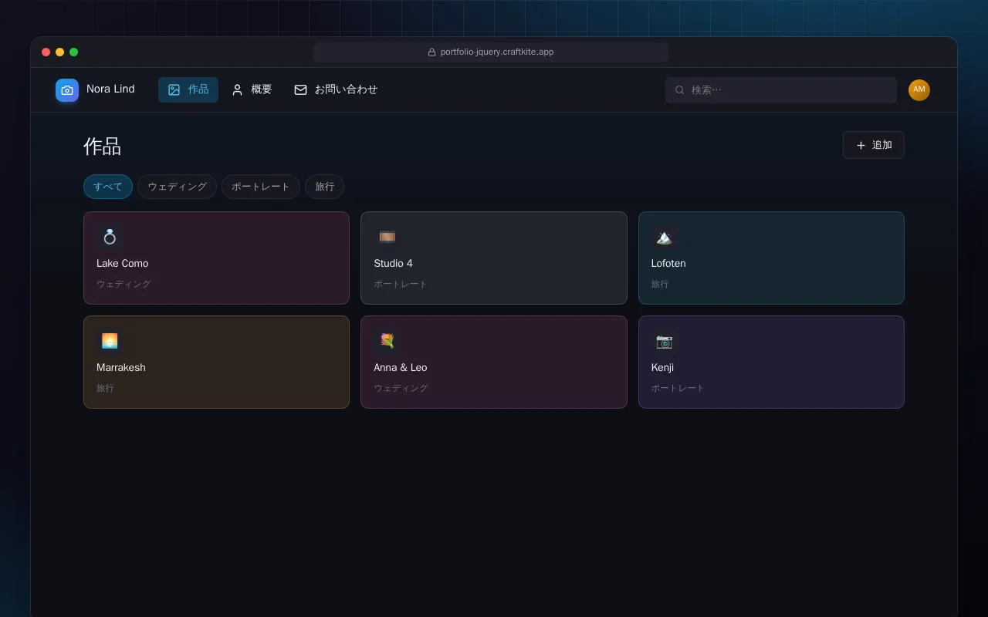Filter by 旅行 chip
This screenshot has width=988, height=617.
click(x=324, y=187)
